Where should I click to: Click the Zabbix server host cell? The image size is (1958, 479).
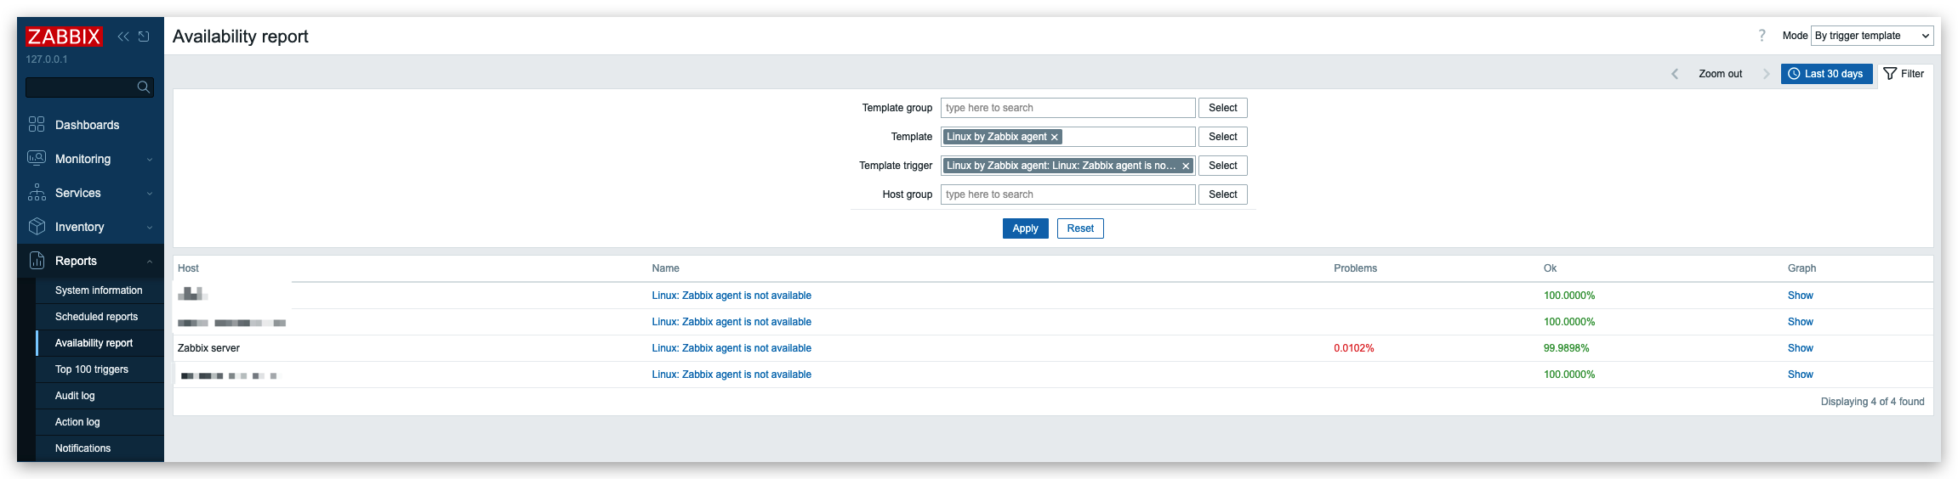point(208,348)
